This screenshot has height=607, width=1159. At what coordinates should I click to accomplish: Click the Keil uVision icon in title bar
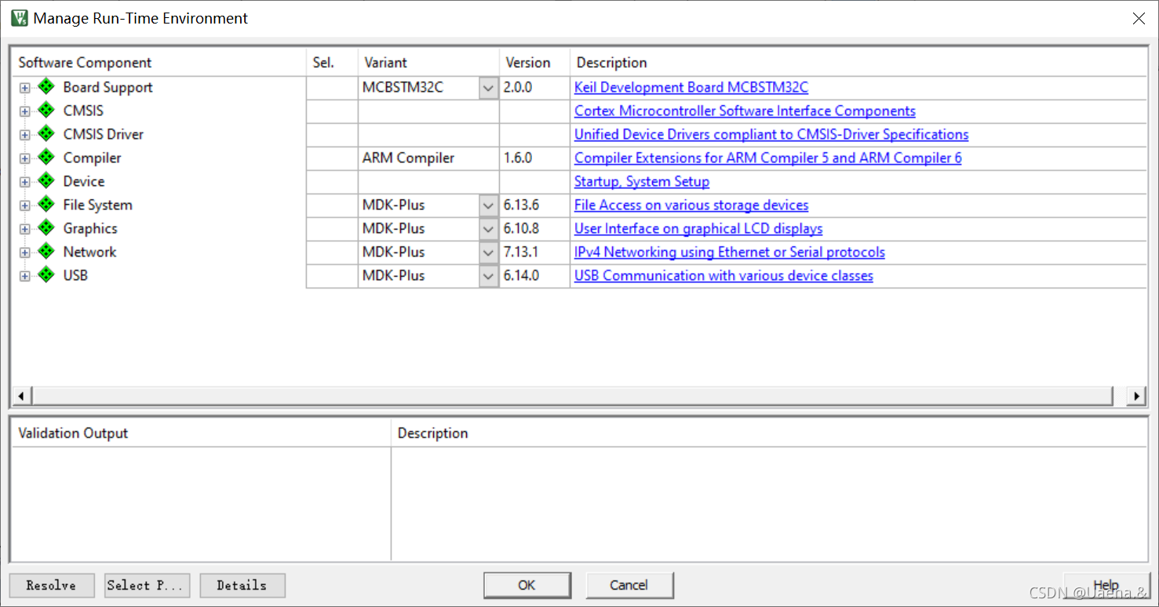[x=19, y=18]
